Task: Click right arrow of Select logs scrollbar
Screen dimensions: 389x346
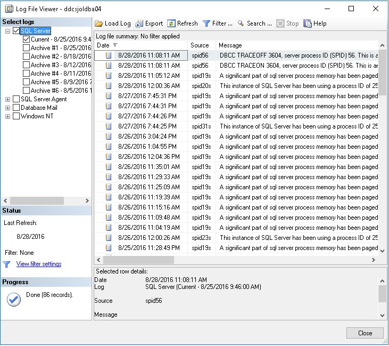Action: pyautogui.click(x=87, y=200)
